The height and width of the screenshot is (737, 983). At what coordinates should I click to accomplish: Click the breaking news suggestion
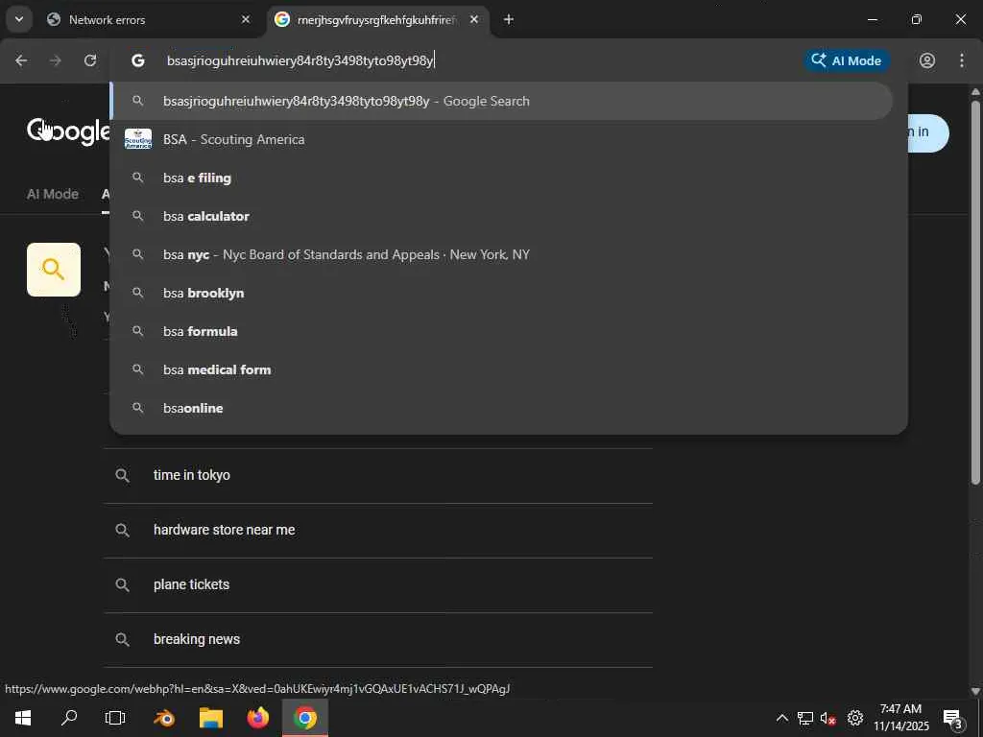[x=378, y=639]
